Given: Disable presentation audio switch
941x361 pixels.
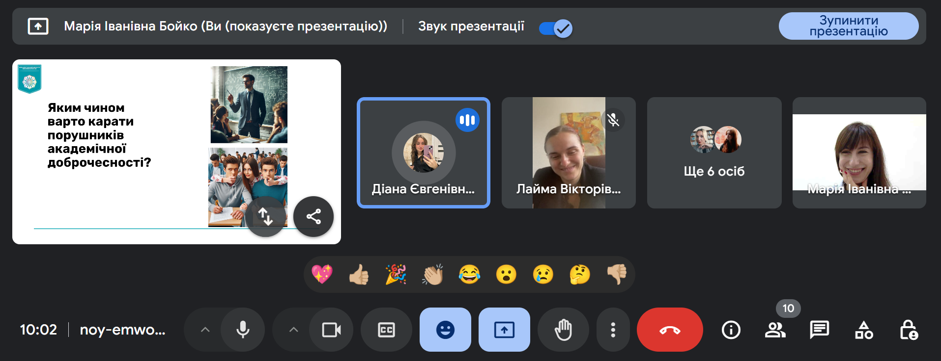Looking at the screenshot, I should [555, 28].
